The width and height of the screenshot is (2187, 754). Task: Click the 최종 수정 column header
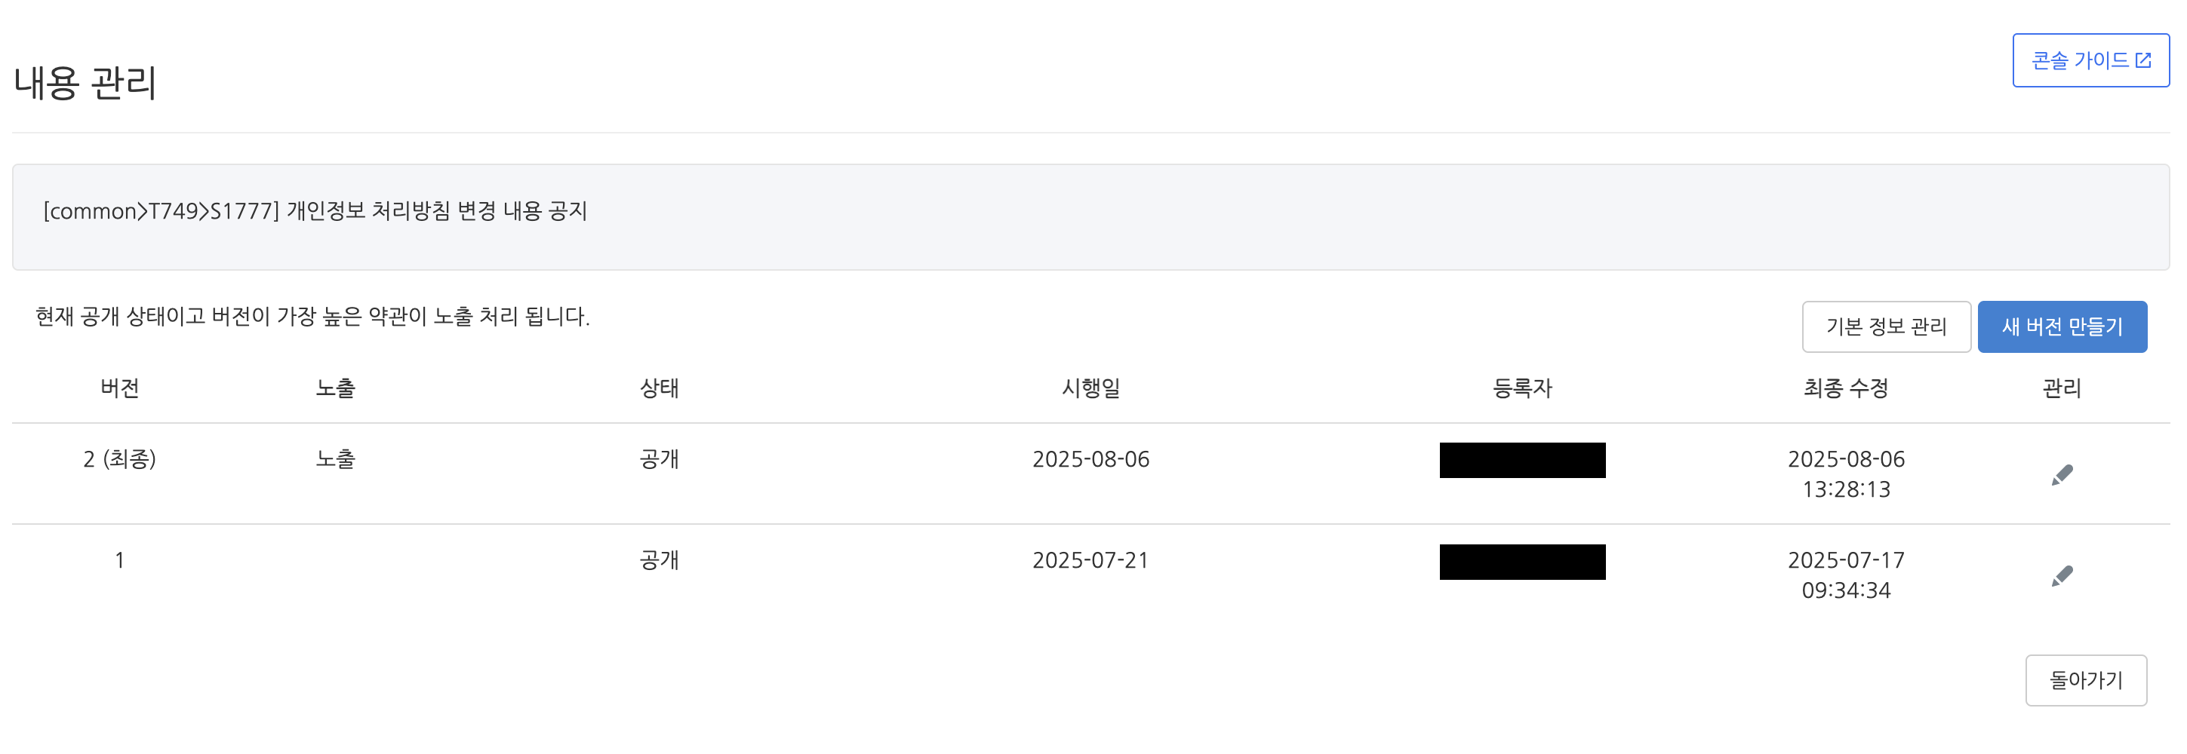[x=1846, y=388]
